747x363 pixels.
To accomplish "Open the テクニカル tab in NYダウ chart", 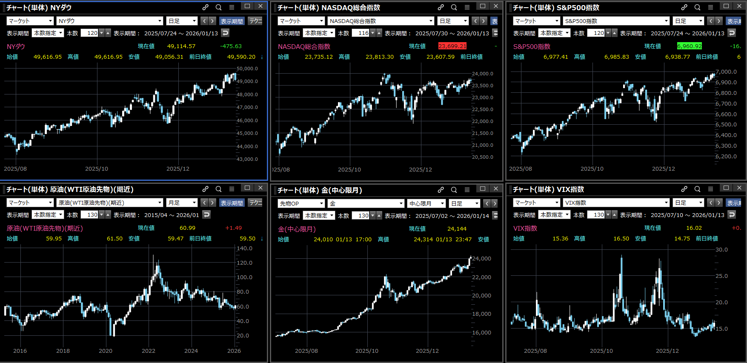I will 256,21.
